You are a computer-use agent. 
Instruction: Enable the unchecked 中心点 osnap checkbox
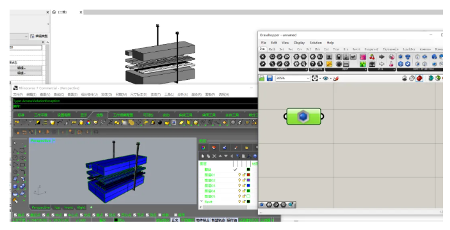[66, 215]
